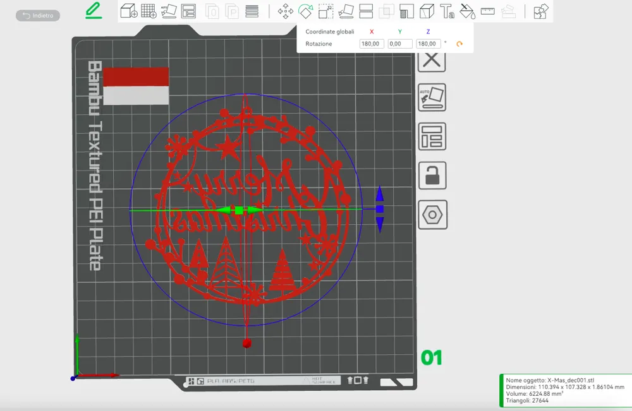Reset rotation with orange arrow button
Viewport: 632px width, 411px height.
pos(459,44)
